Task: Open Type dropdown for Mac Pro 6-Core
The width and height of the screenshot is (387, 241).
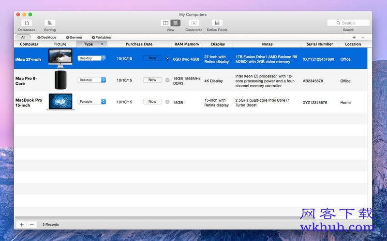Action: pos(91,80)
